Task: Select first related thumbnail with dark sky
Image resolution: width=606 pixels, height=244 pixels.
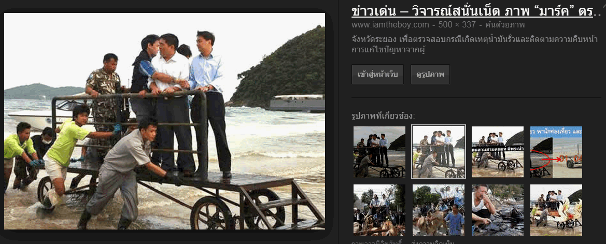Action: [379, 152]
